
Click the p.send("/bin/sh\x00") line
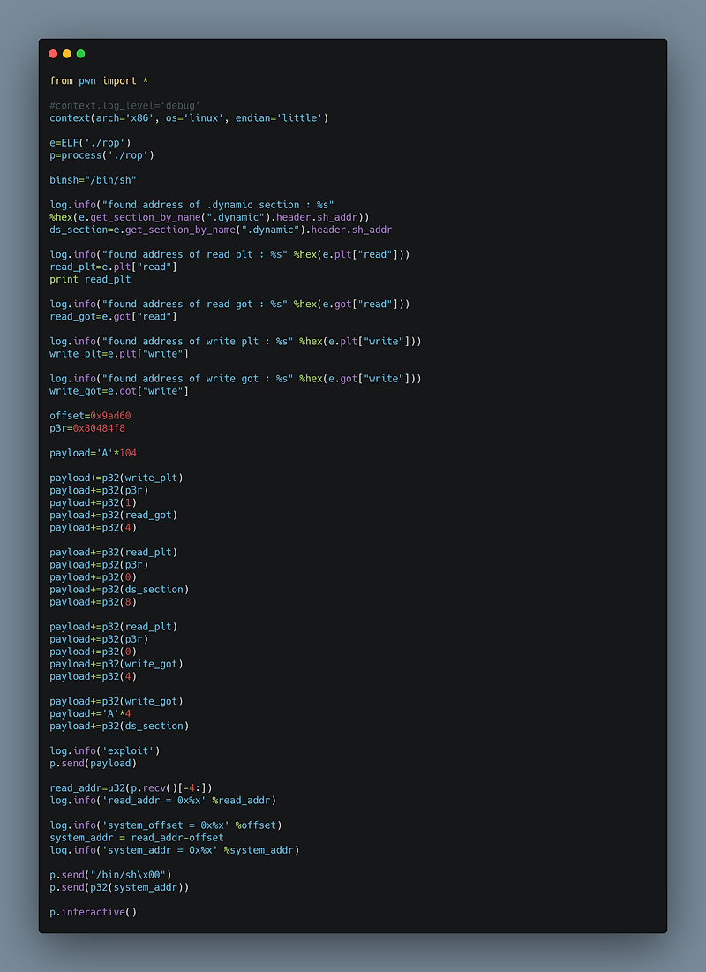click(x=111, y=874)
